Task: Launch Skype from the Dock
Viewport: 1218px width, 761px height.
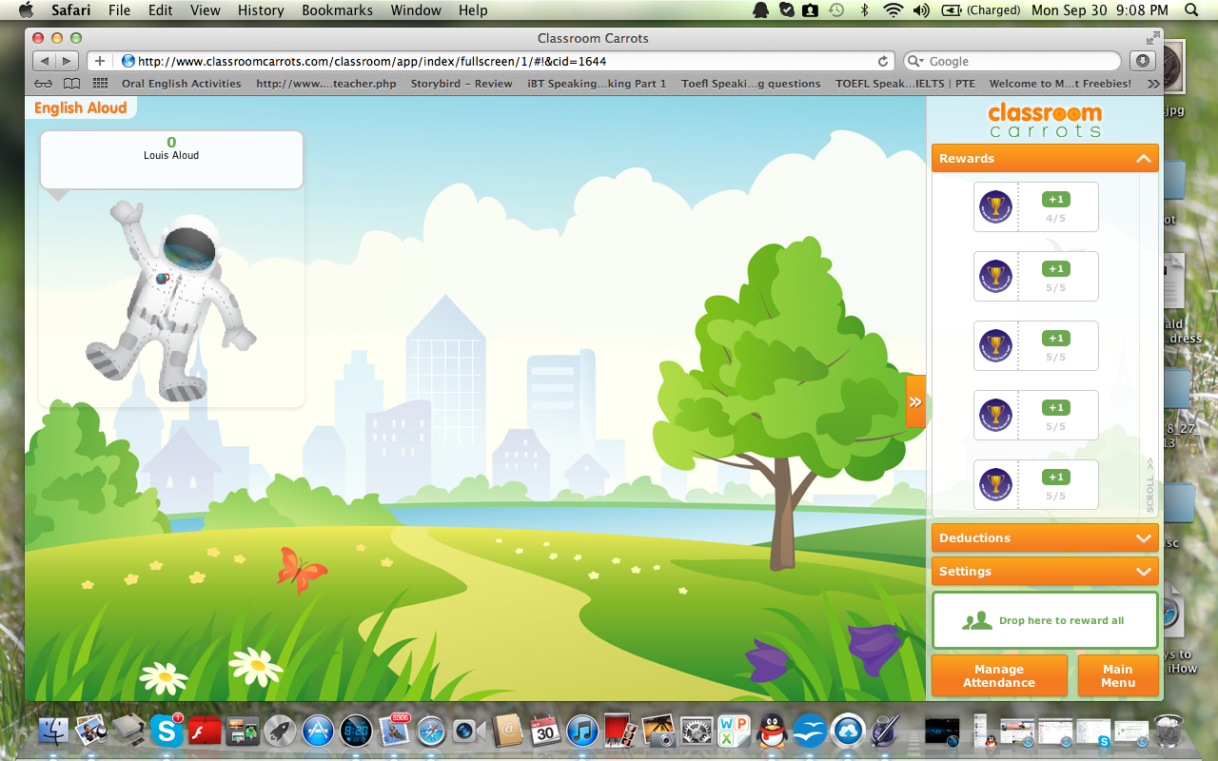Action: [x=167, y=730]
